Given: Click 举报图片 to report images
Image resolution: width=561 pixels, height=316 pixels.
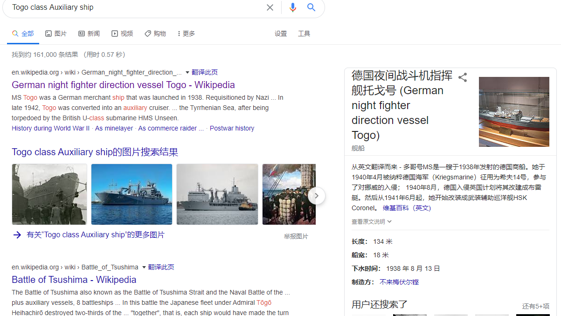Looking at the screenshot, I should click(x=296, y=236).
